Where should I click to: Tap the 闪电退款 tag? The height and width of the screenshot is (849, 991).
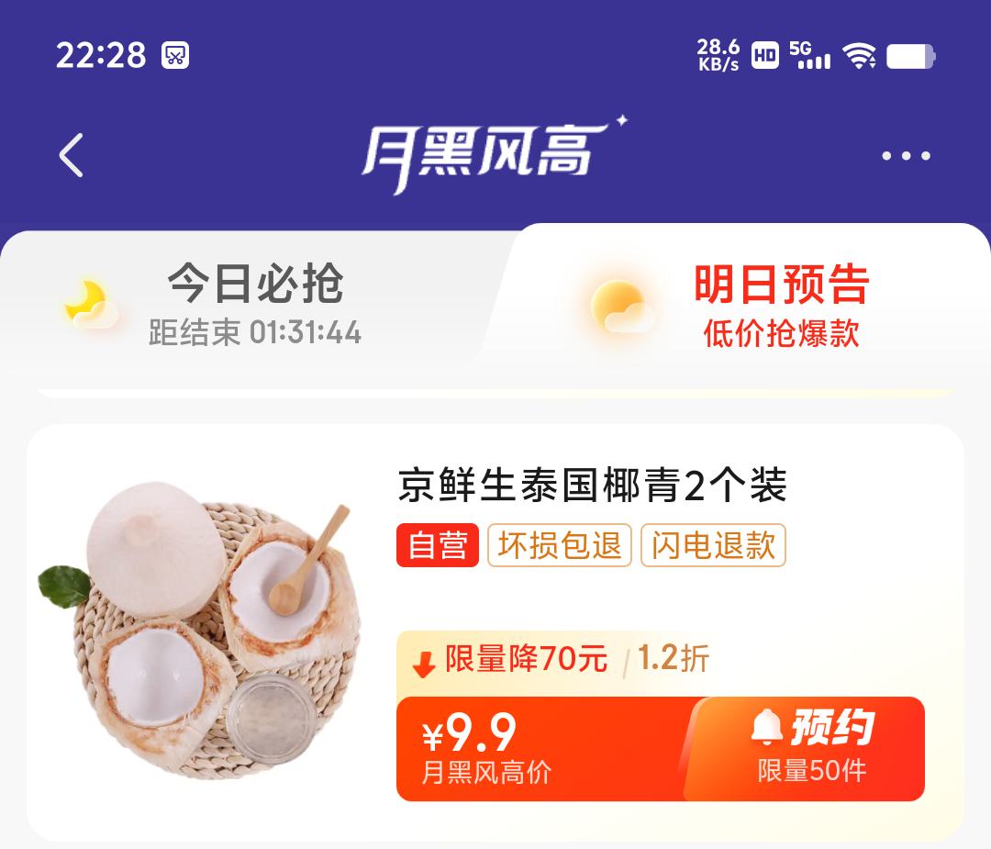pyautogui.click(x=713, y=545)
